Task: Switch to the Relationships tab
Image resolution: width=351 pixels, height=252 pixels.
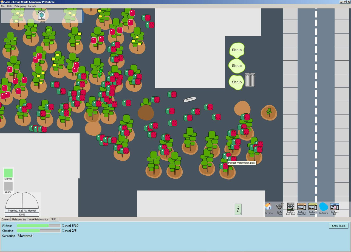Action: click(19, 219)
